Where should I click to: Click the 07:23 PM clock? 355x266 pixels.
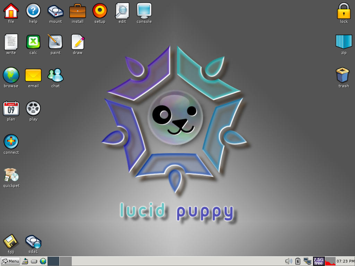(x=346, y=261)
